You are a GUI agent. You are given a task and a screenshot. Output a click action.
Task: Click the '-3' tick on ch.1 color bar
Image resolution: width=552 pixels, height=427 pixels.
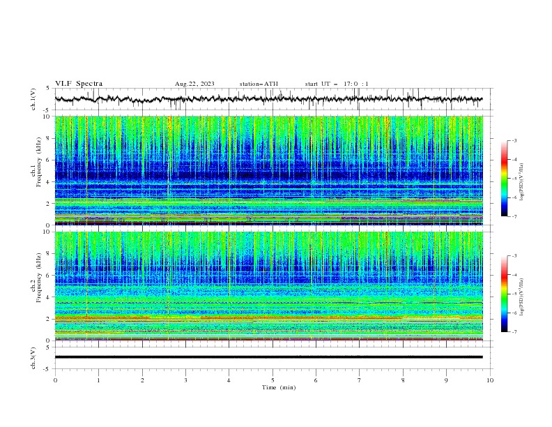click(x=514, y=140)
